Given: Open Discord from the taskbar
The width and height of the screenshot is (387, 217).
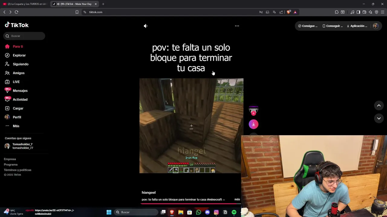Looking at the screenshot, I should tap(207, 212).
